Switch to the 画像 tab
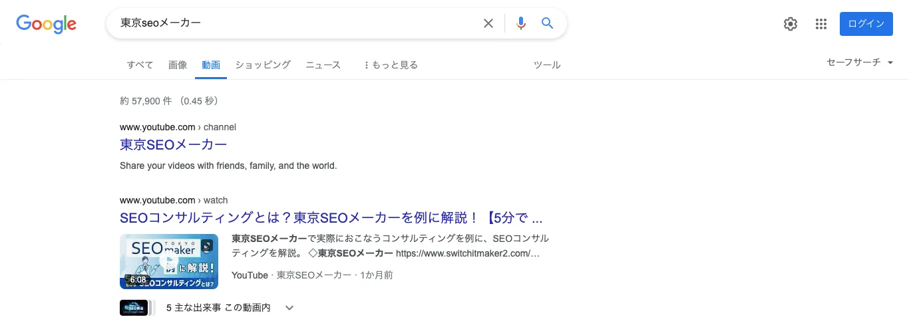 pos(178,64)
